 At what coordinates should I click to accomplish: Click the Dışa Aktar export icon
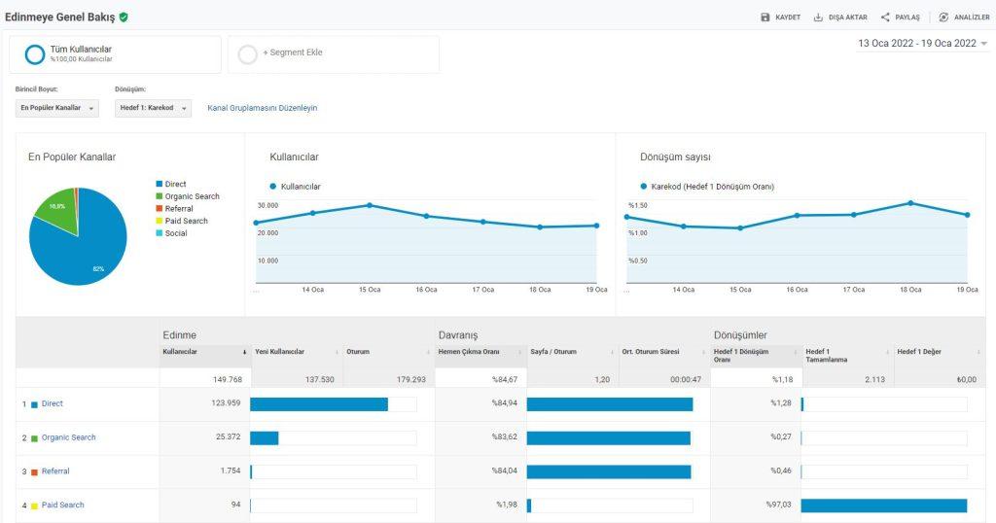pyautogui.click(x=818, y=17)
